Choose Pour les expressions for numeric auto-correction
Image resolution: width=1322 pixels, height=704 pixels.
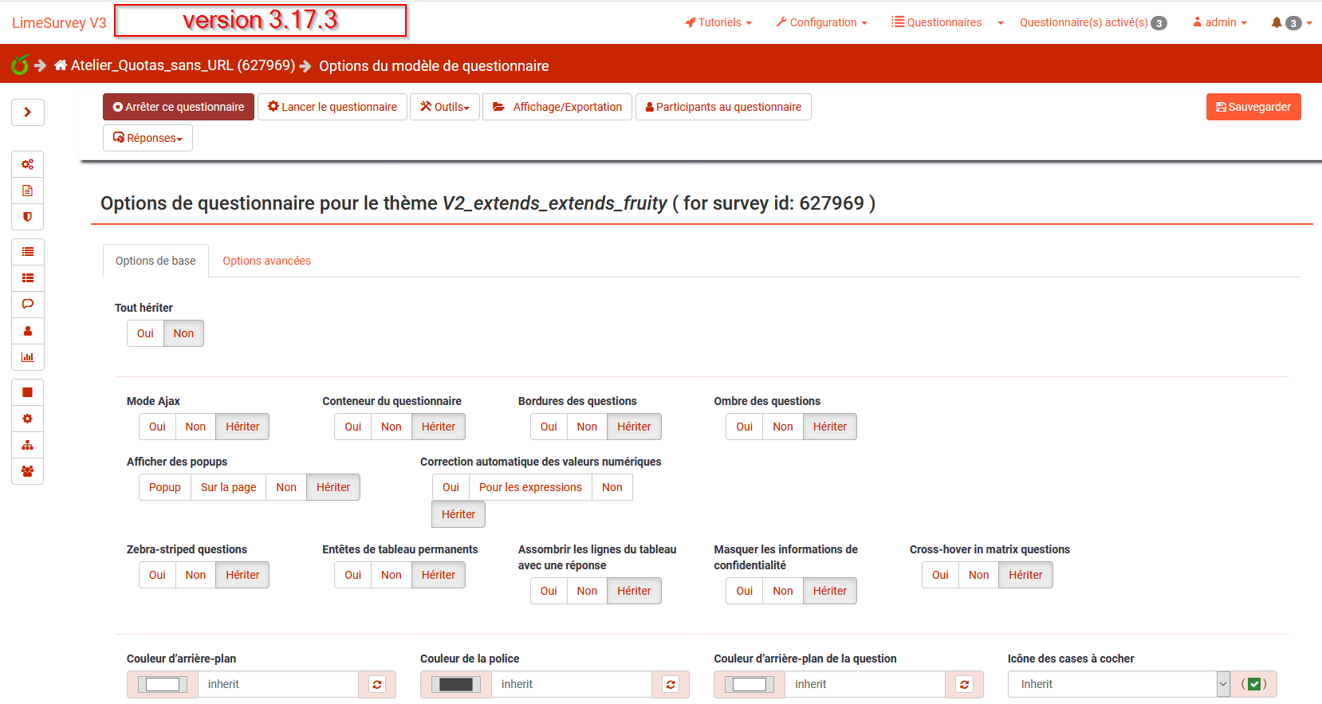(530, 487)
